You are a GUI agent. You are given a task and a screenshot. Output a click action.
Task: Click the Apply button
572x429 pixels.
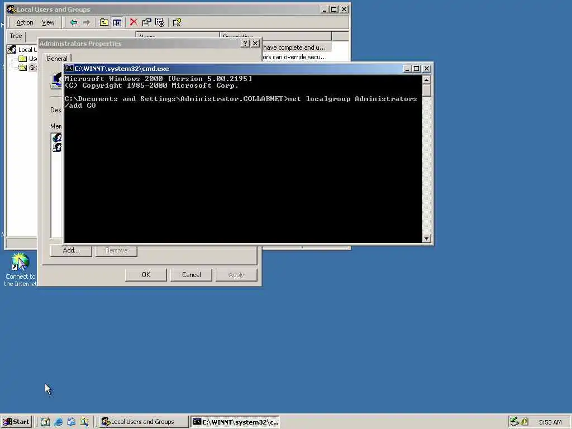[x=236, y=275]
